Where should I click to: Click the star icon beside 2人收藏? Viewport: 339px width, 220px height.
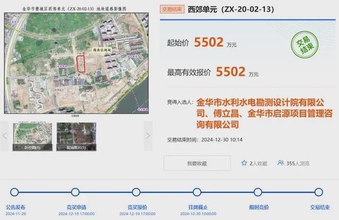(244, 163)
